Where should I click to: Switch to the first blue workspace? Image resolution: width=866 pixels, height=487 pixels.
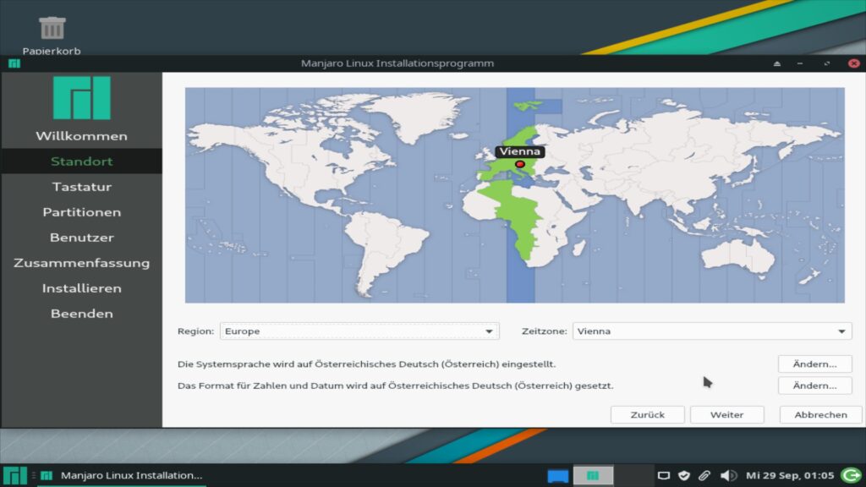pos(558,475)
